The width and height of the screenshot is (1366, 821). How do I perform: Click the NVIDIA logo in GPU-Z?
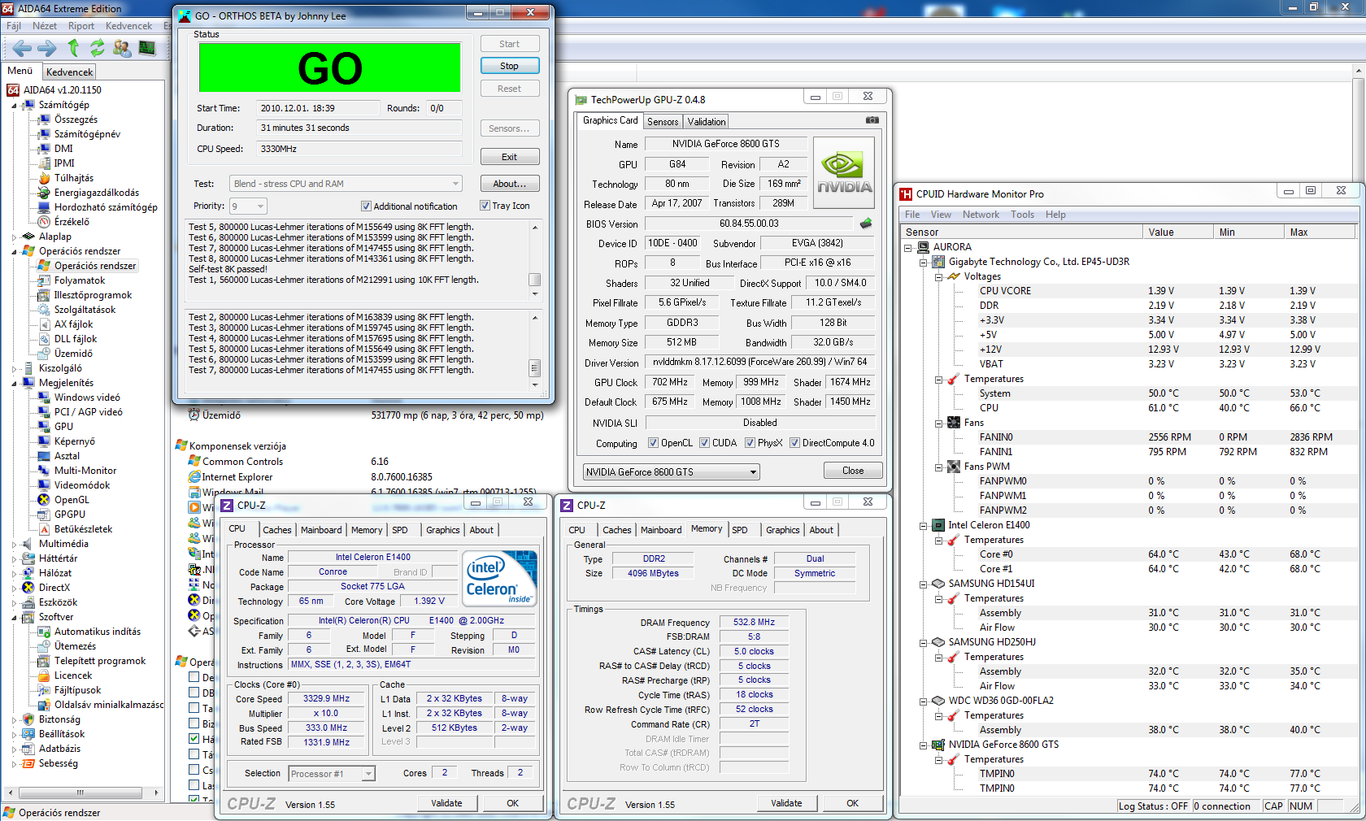pyautogui.click(x=844, y=173)
